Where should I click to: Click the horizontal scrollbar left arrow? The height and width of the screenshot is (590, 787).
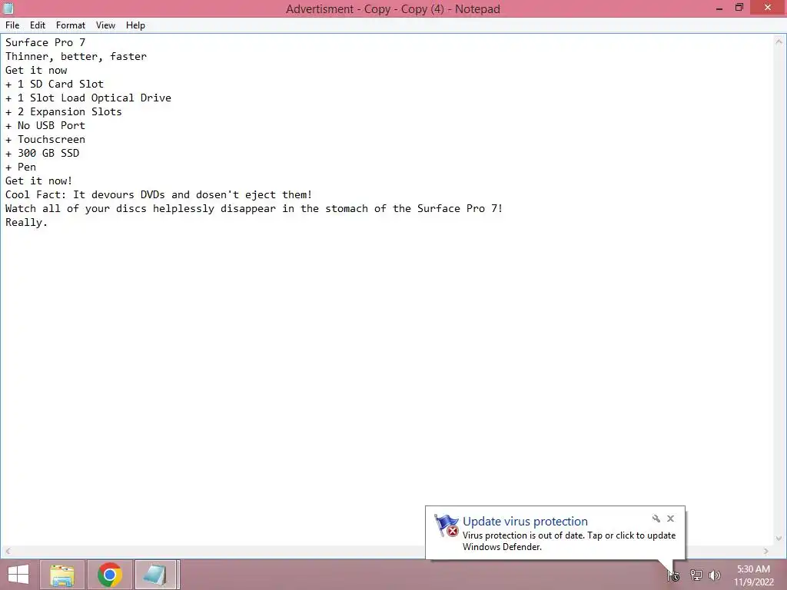[x=8, y=552]
